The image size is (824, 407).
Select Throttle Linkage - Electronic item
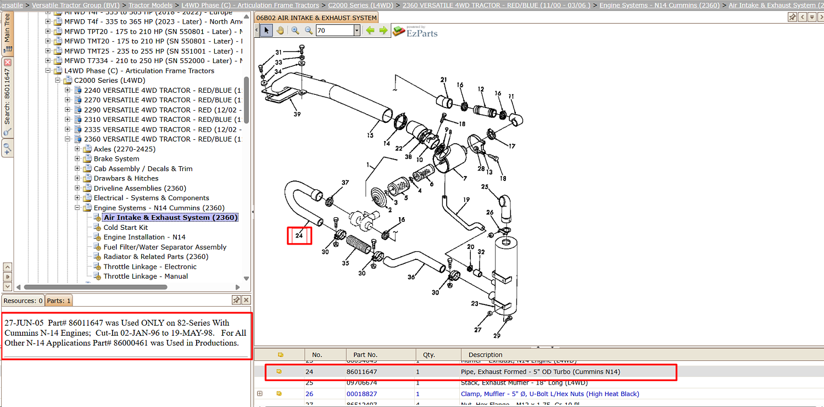coord(150,267)
